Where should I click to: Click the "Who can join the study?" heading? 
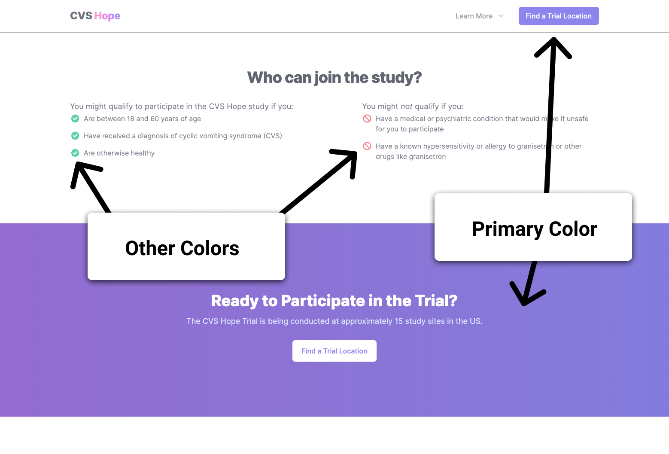pos(334,78)
